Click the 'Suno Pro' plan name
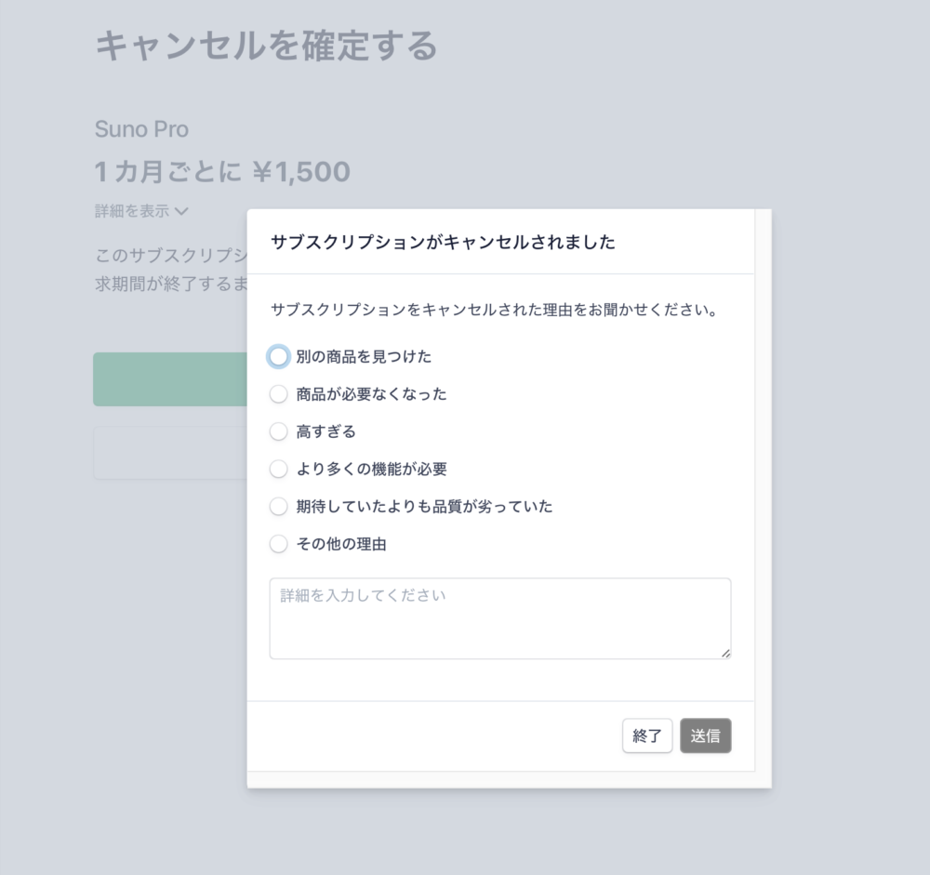This screenshot has width=930, height=875. (141, 129)
